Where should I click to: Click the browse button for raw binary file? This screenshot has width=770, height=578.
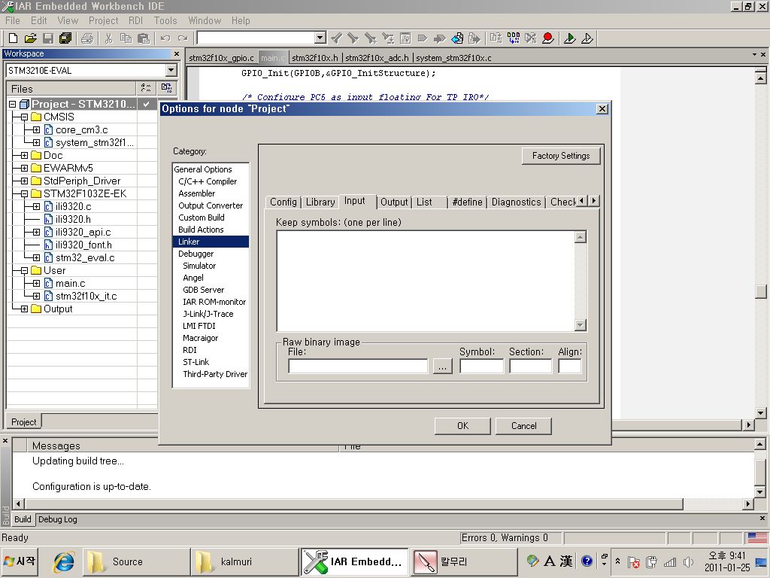[x=442, y=367]
